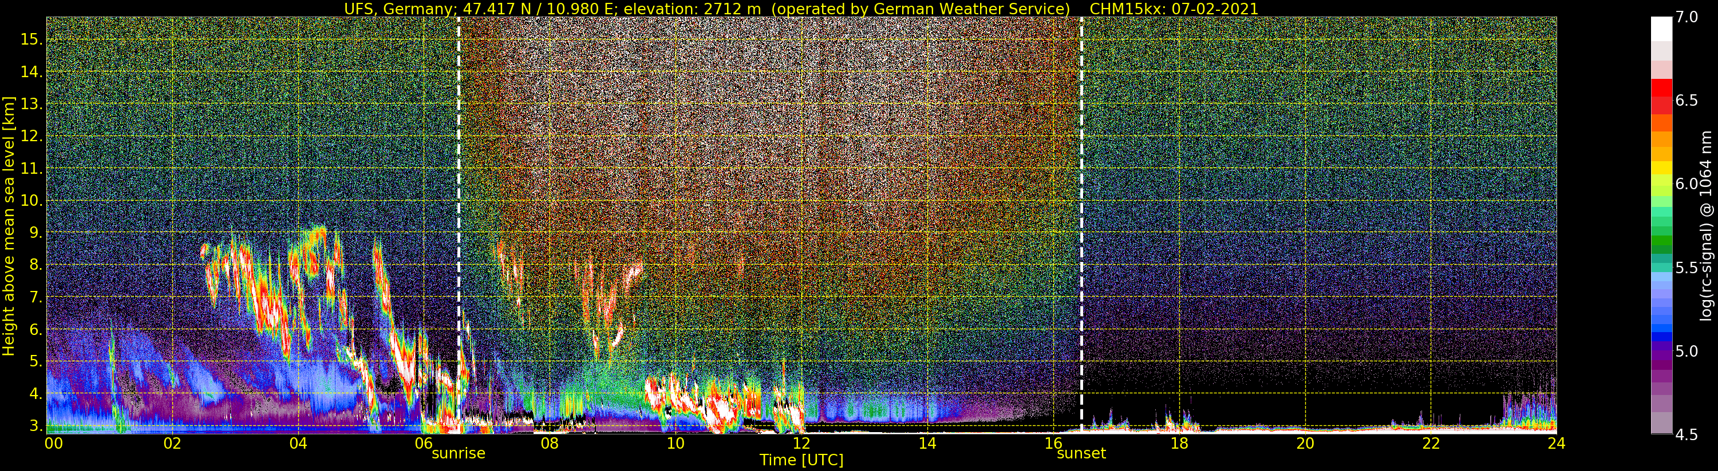Click the sunset label below the axis
The height and width of the screenshot is (471, 1718).
pos(1081,453)
